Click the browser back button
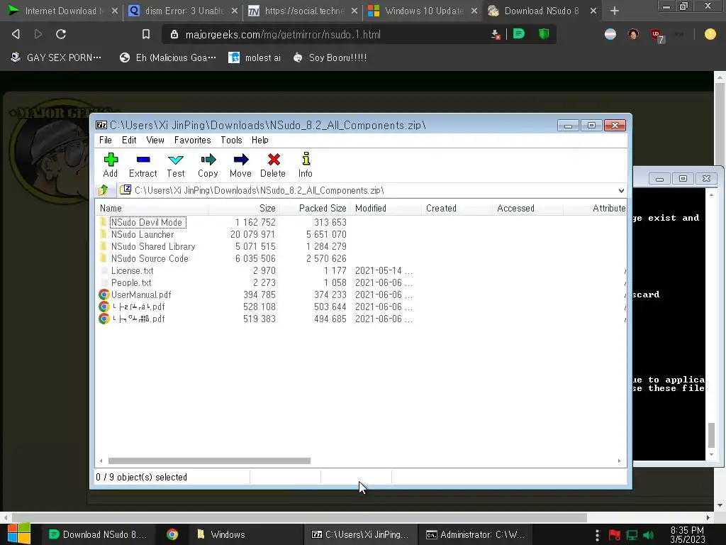The width and height of the screenshot is (726, 545). point(16,34)
